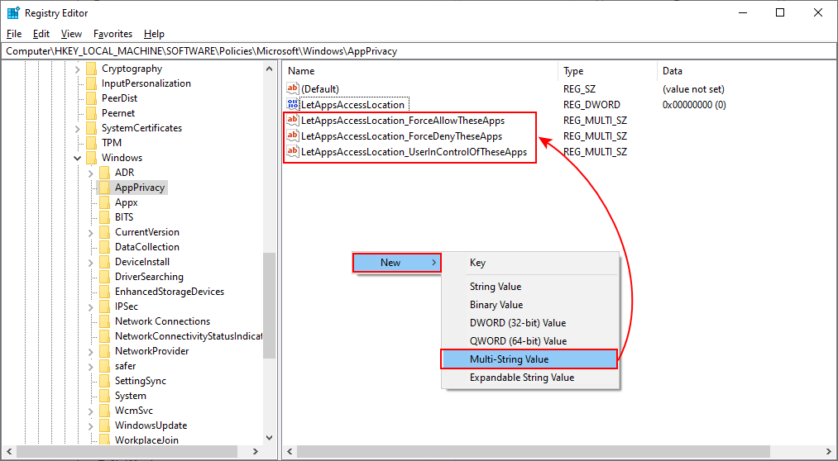Click the DeviceInstall folder icon

click(105, 262)
